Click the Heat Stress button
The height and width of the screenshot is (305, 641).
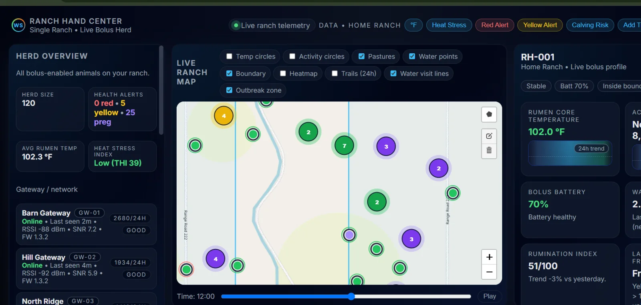point(449,25)
